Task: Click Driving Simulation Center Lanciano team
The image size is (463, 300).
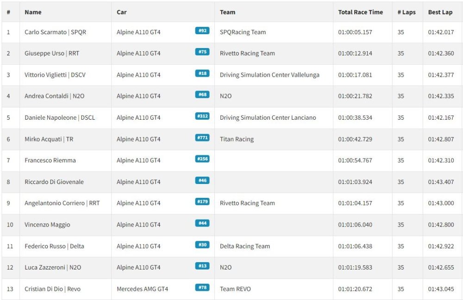Action: 268,117
